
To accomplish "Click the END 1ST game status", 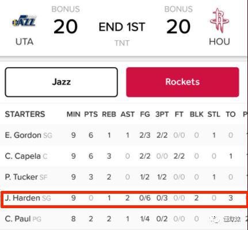I will 122,27.
